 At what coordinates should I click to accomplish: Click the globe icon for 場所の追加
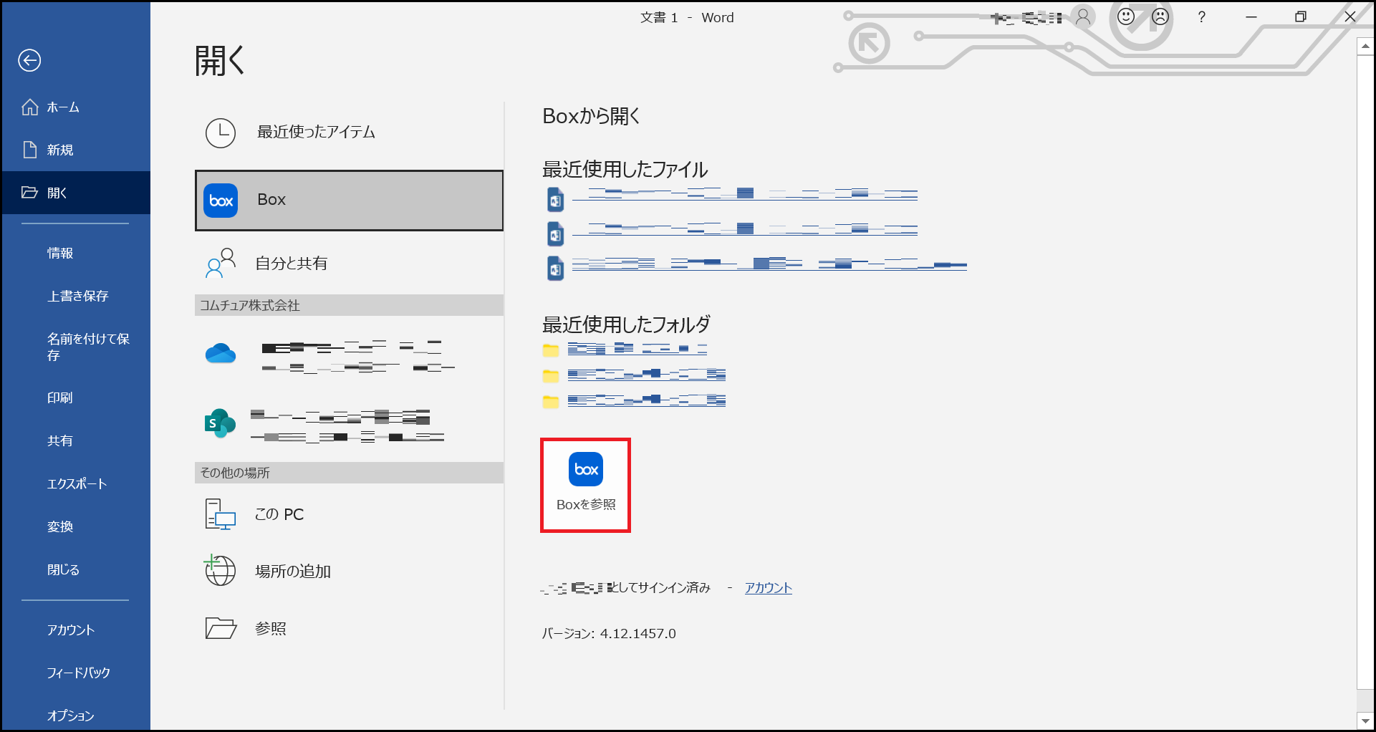[x=220, y=570]
